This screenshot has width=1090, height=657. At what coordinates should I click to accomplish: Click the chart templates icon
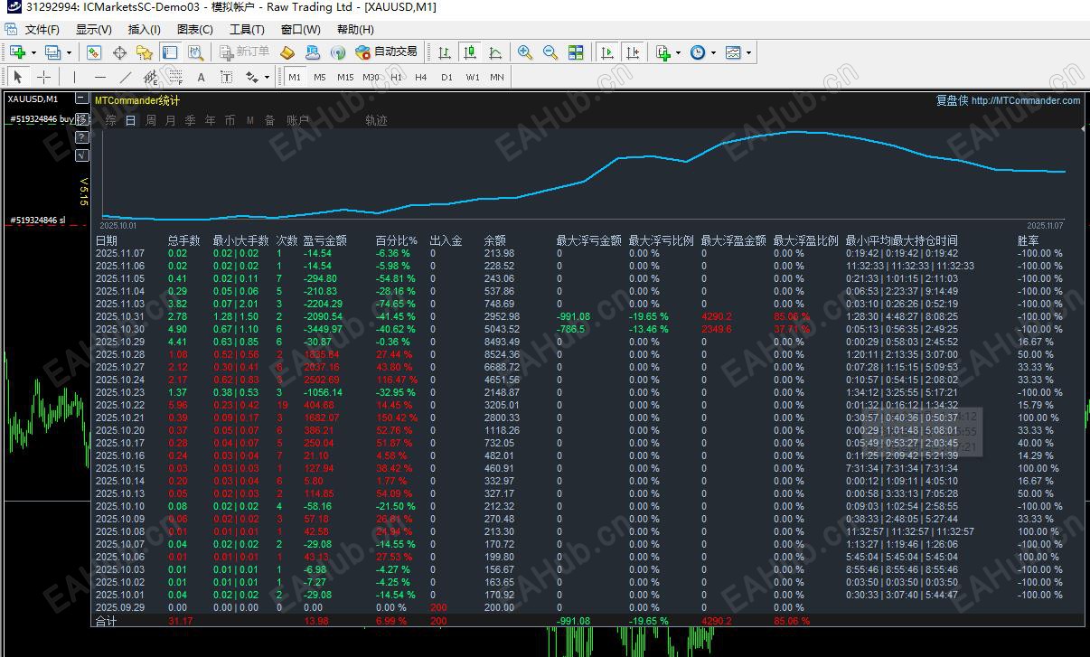click(733, 52)
